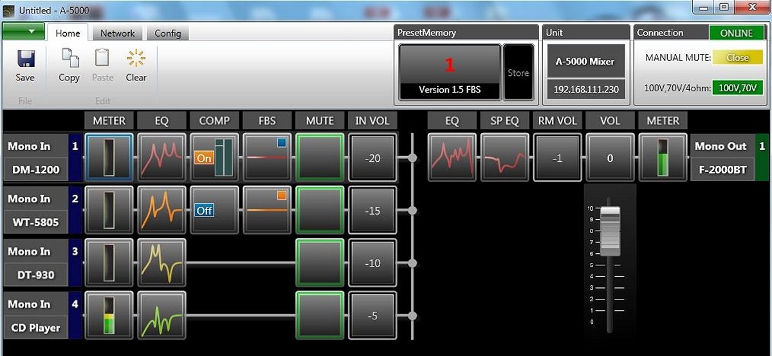The height and width of the screenshot is (356, 772).
Task: Open the preset memory 1 selector
Action: click(449, 72)
